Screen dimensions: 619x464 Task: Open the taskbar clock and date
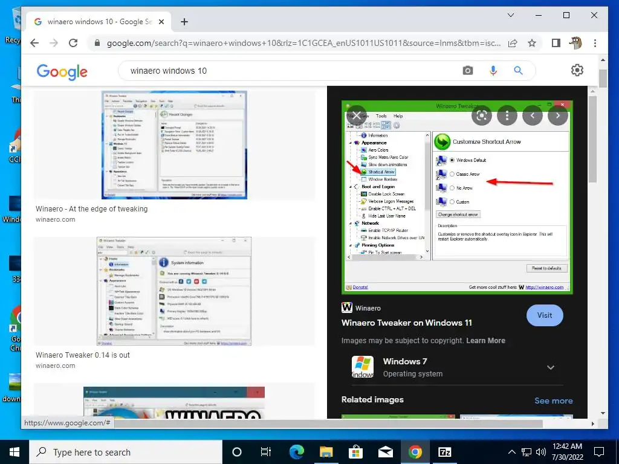point(567,452)
